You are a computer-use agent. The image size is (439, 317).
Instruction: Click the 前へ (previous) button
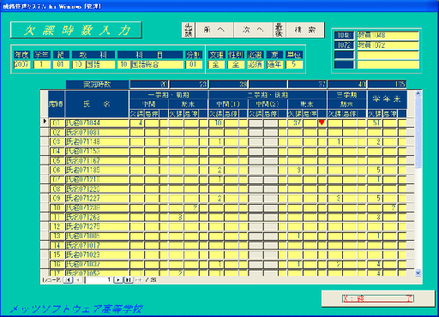tap(214, 30)
